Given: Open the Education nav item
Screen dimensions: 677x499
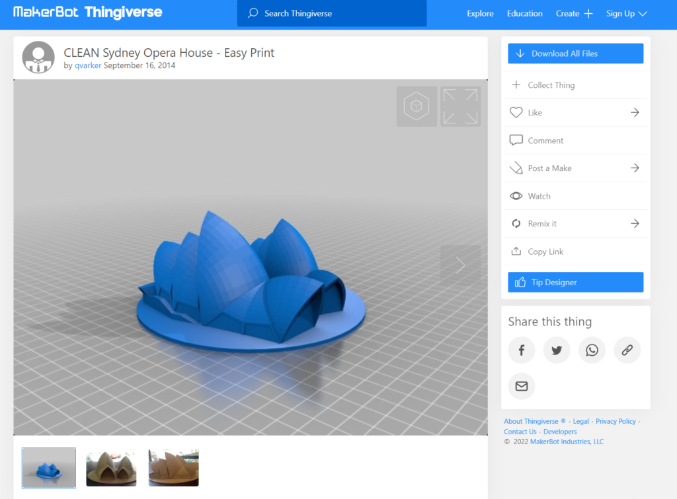Looking at the screenshot, I should 524,13.
